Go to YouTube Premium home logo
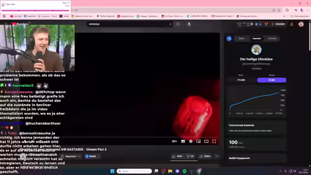The height and width of the screenshot is (175, 311). click(x=20, y=24)
